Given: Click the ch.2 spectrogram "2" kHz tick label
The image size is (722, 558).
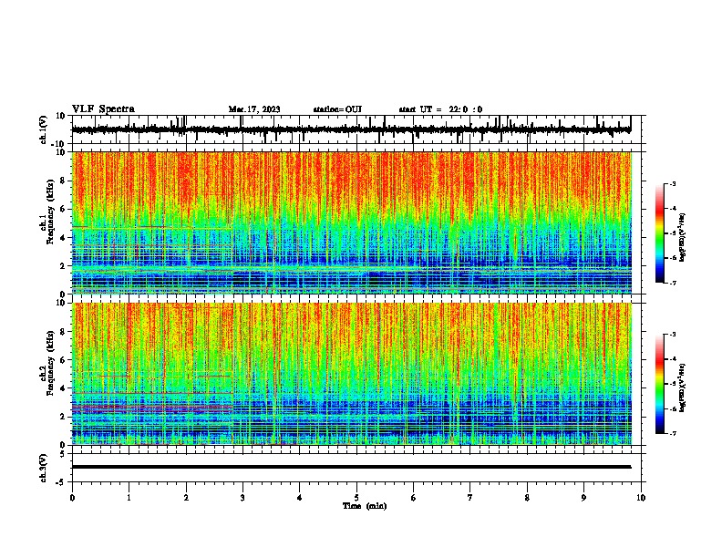Looking at the screenshot, I should click(64, 417).
